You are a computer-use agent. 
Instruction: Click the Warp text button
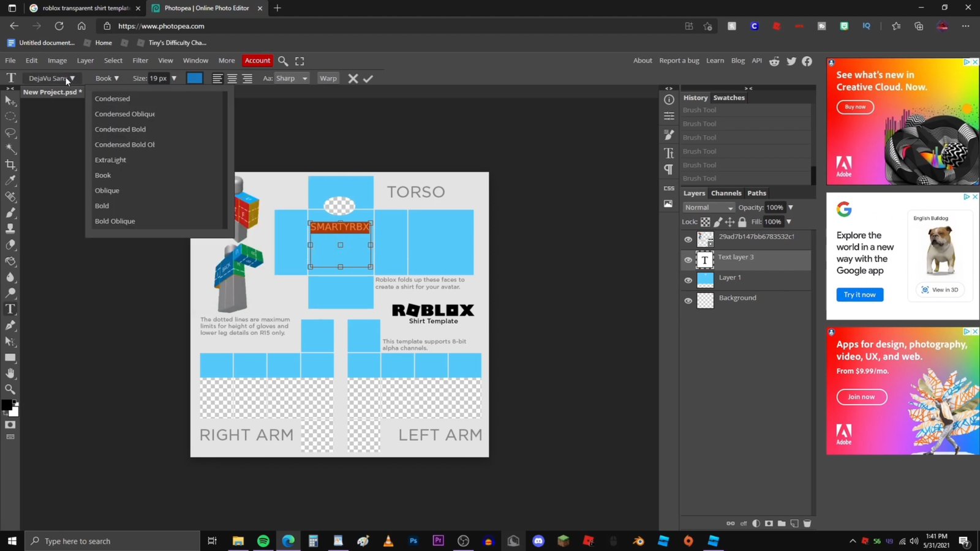328,78
